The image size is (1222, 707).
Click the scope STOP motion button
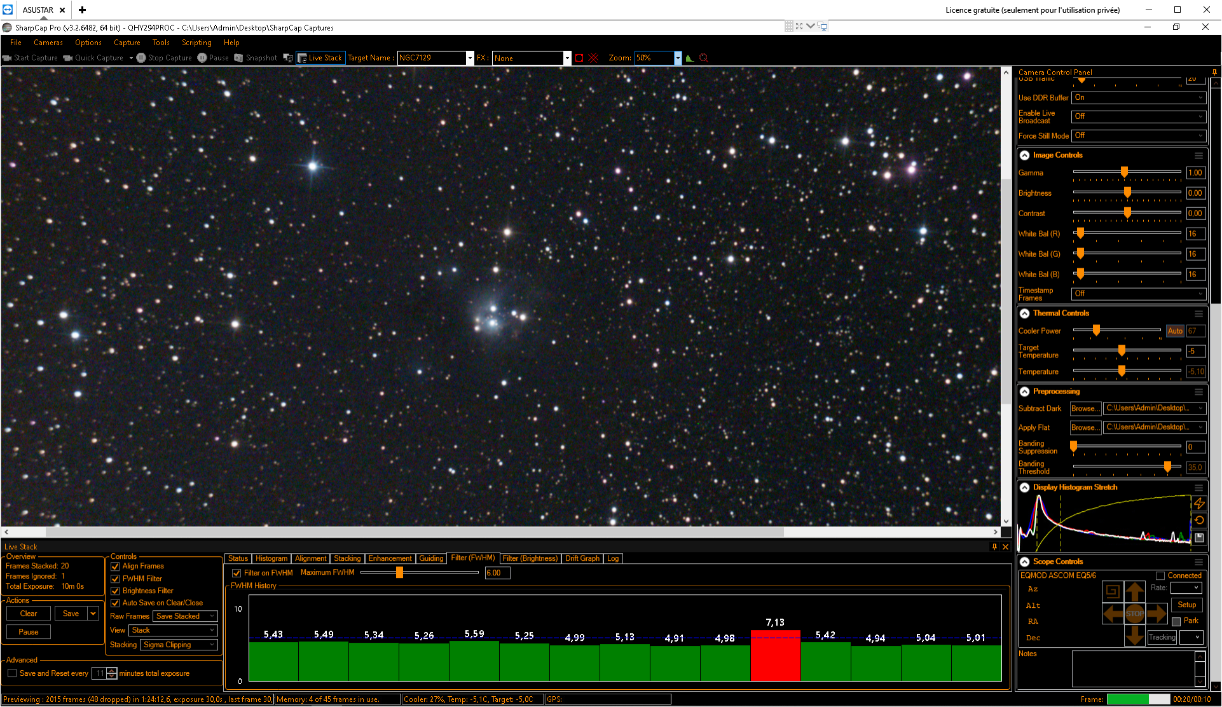(1135, 614)
